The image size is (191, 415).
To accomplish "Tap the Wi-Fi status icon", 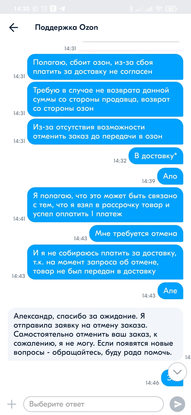I will 159,9.
